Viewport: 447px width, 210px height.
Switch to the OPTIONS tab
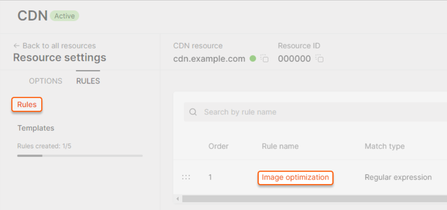pyautogui.click(x=46, y=81)
